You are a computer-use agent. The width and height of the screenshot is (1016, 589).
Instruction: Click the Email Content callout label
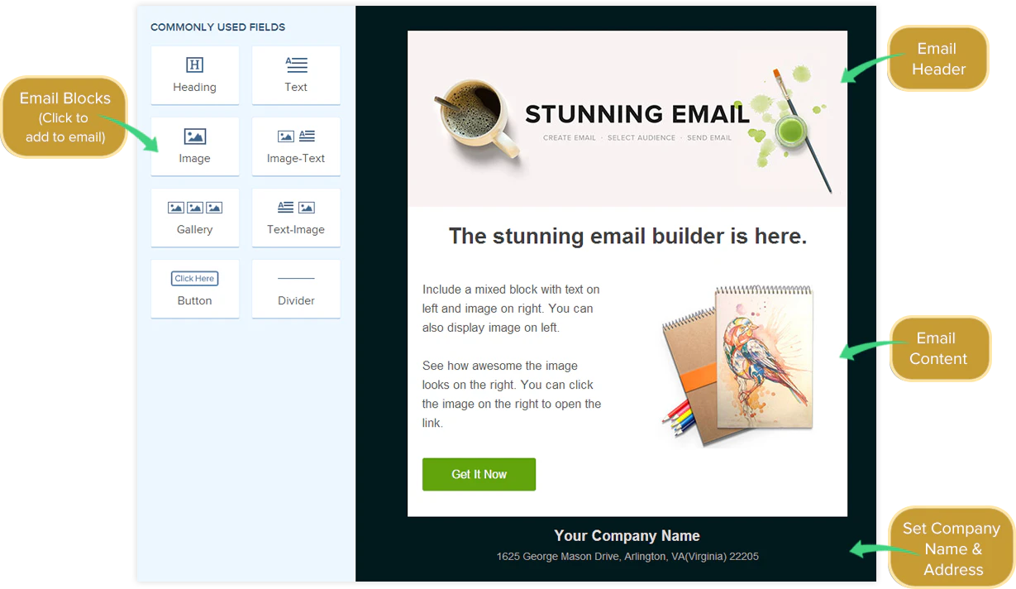[938, 348]
